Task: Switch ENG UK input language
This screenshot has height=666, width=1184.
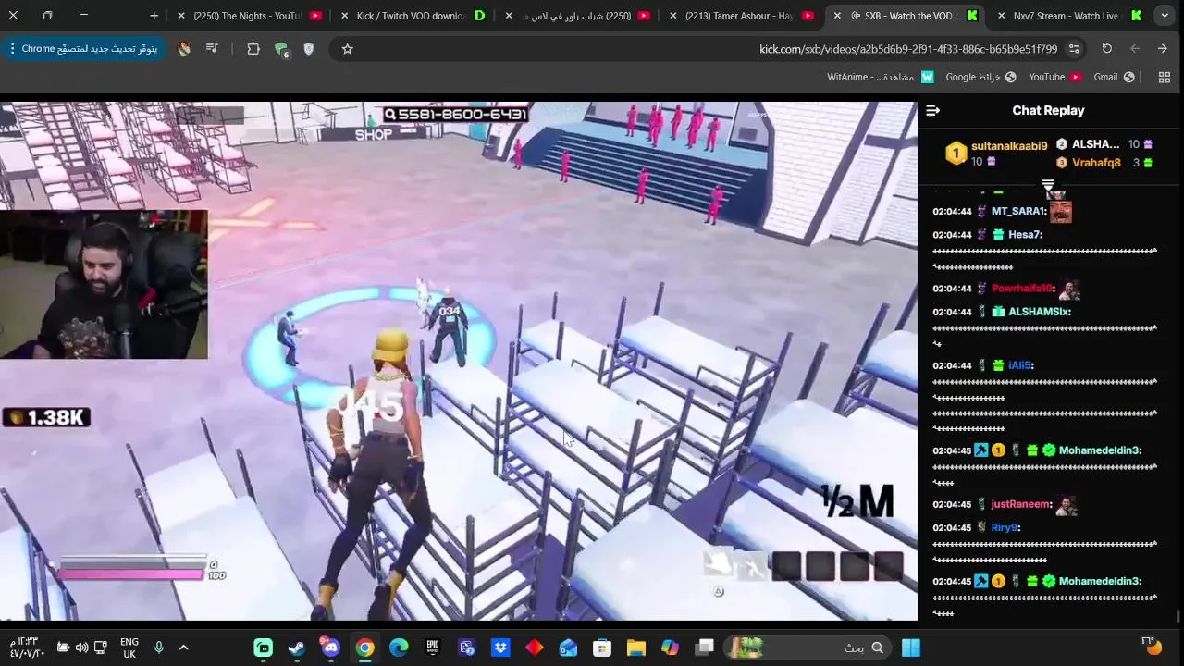Action: pyautogui.click(x=129, y=647)
